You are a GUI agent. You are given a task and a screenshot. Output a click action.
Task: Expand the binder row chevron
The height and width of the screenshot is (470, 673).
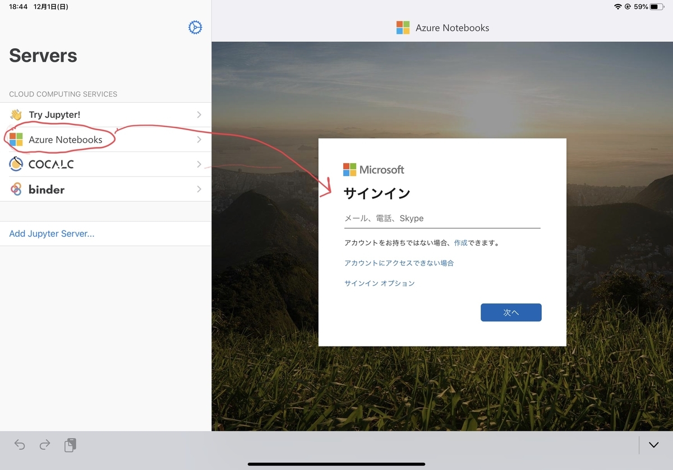[x=199, y=189]
